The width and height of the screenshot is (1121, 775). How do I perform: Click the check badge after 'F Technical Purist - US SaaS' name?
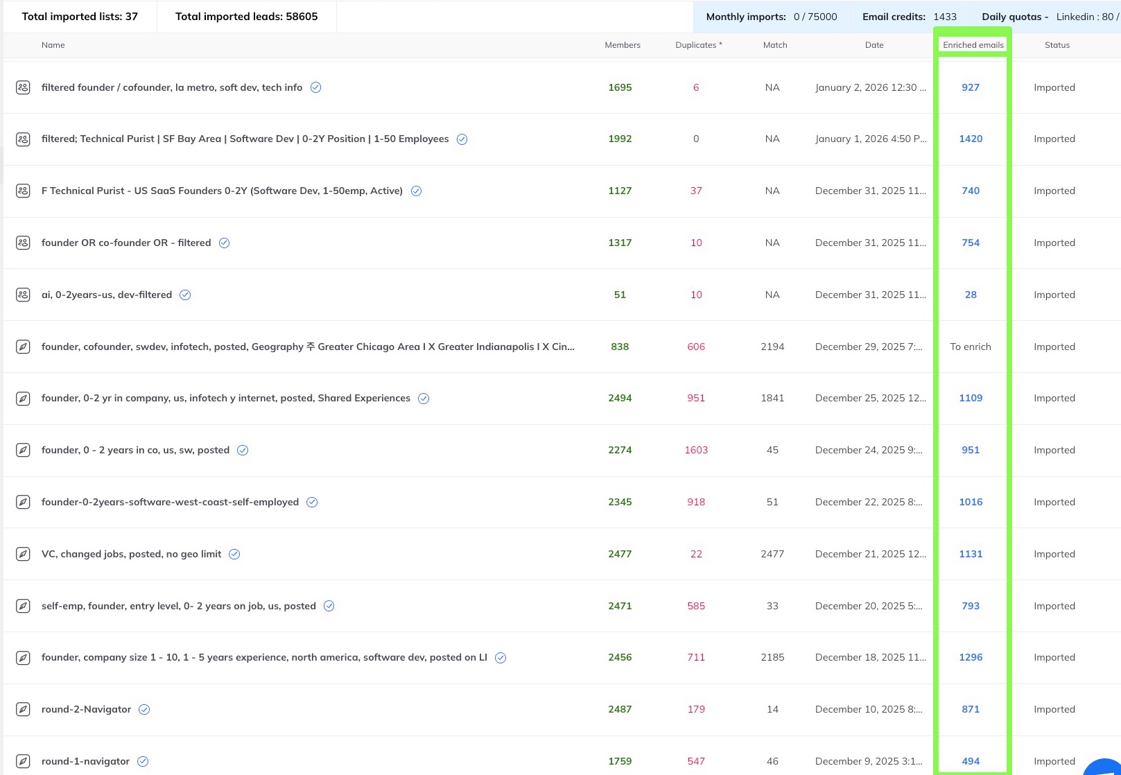coord(416,191)
